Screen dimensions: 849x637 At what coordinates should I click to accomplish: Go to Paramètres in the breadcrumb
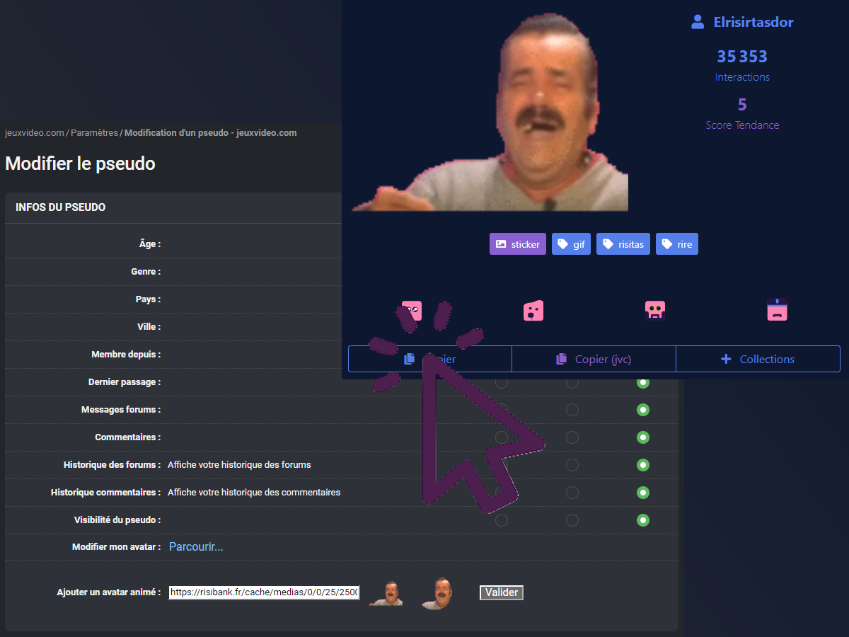94,133
